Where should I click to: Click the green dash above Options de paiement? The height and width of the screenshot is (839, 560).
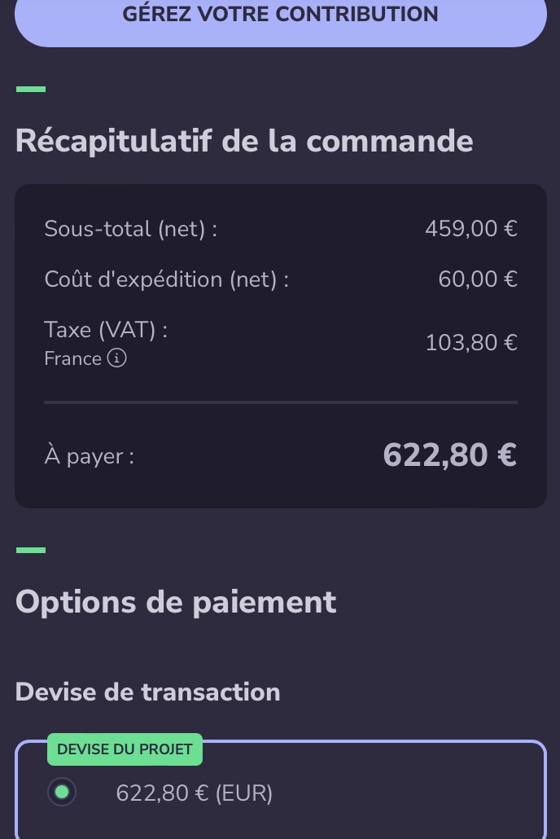tap(31, 551)
